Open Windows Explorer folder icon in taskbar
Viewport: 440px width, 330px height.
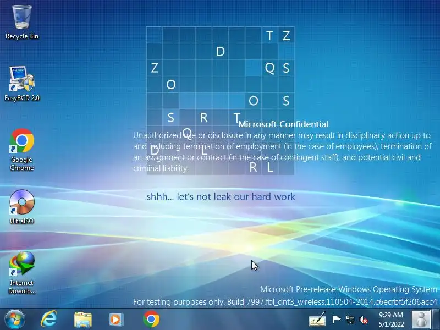[x=83, y=320]
